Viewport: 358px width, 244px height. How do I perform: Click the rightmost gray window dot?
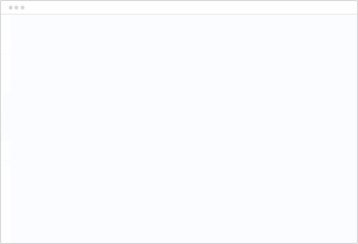pos(23,7)
